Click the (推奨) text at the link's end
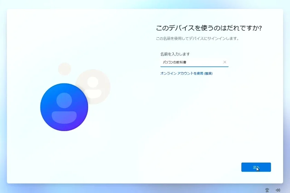The height and width of the screenshot is (193, 290). (208, 73)
